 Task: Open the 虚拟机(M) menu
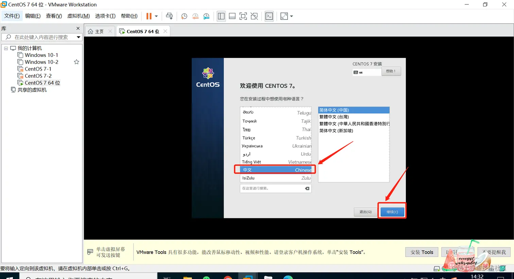(79, 16)
